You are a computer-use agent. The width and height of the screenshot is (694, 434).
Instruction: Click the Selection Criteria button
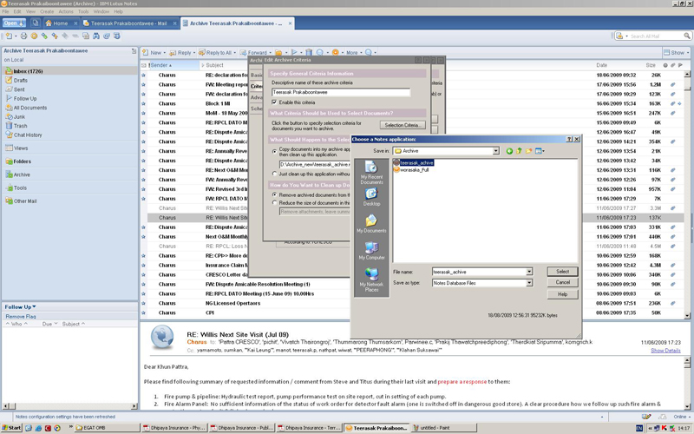click(x=403, y=125)
